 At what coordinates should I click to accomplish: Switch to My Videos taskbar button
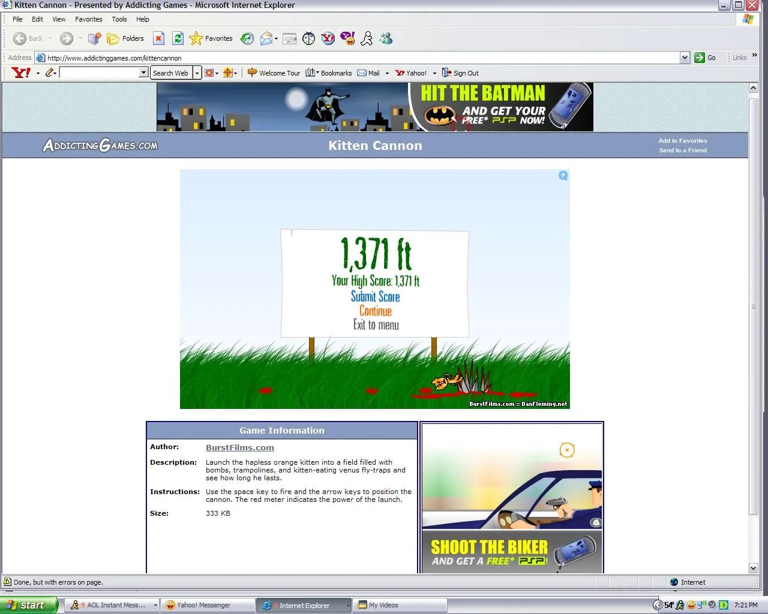[400, 605]
